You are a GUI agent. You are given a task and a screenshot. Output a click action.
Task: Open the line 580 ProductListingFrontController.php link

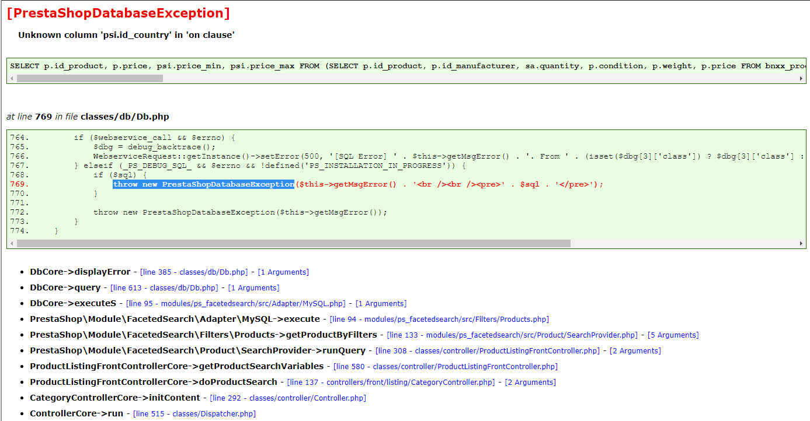pos(446,367)
